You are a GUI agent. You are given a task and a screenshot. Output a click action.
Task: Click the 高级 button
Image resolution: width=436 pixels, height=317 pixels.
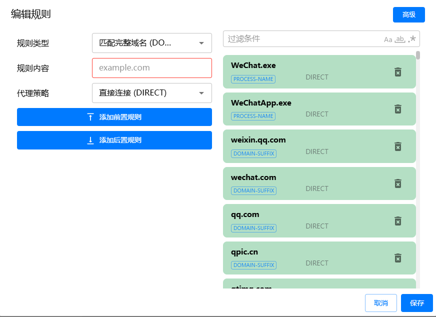click(x=408, y=15)
